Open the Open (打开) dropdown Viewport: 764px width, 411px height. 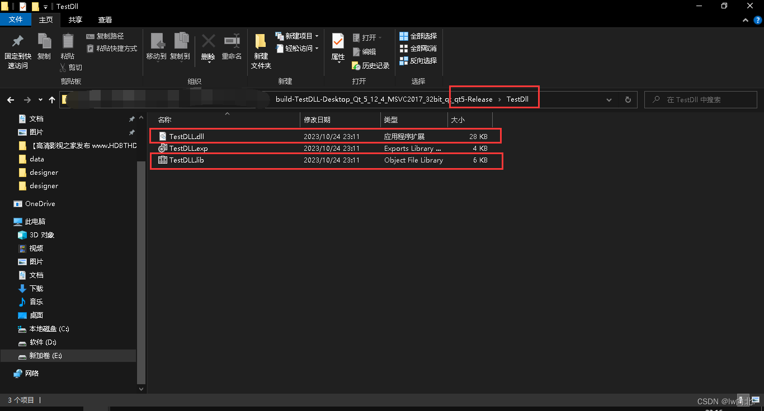click(x=367, y=37)
